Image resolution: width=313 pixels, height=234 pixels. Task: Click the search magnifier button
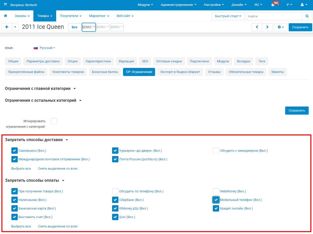[307, 16]
